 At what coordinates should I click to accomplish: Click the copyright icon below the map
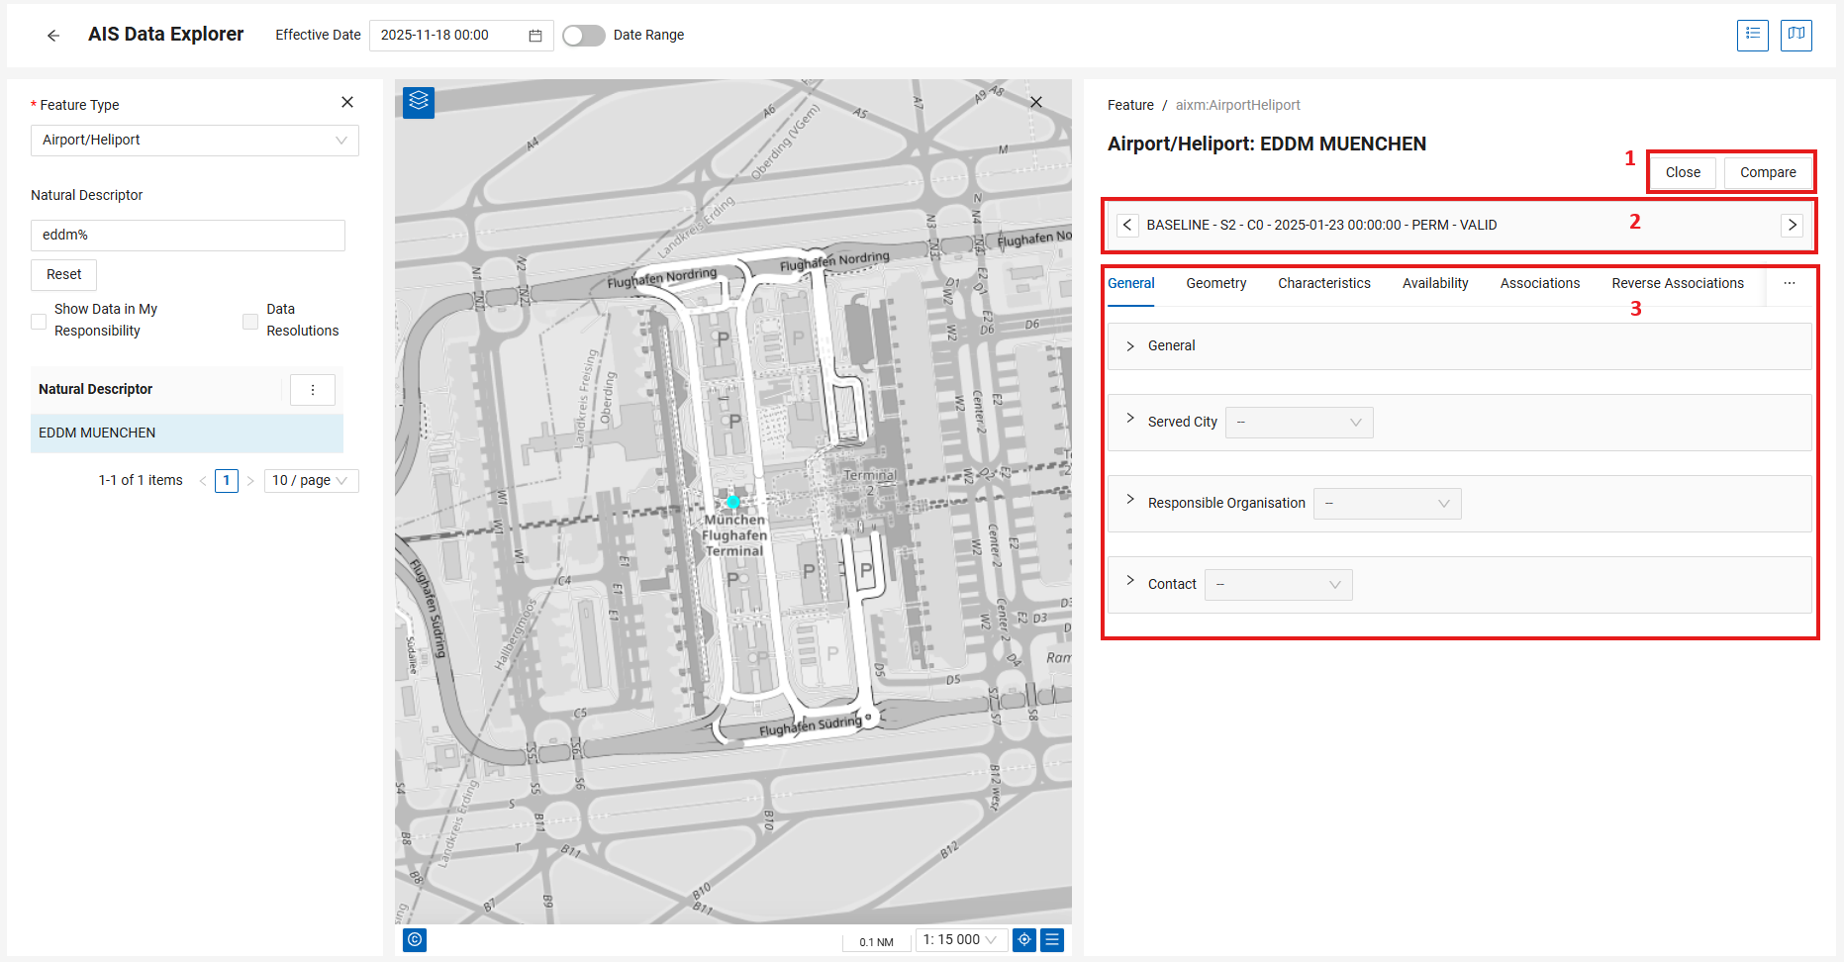[x=415, y=939]
